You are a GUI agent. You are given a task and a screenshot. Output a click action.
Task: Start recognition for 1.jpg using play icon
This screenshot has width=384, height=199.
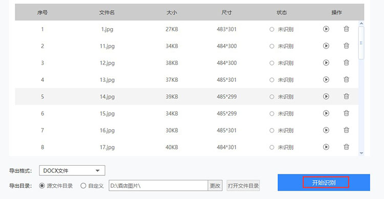[x=326, y=29]
